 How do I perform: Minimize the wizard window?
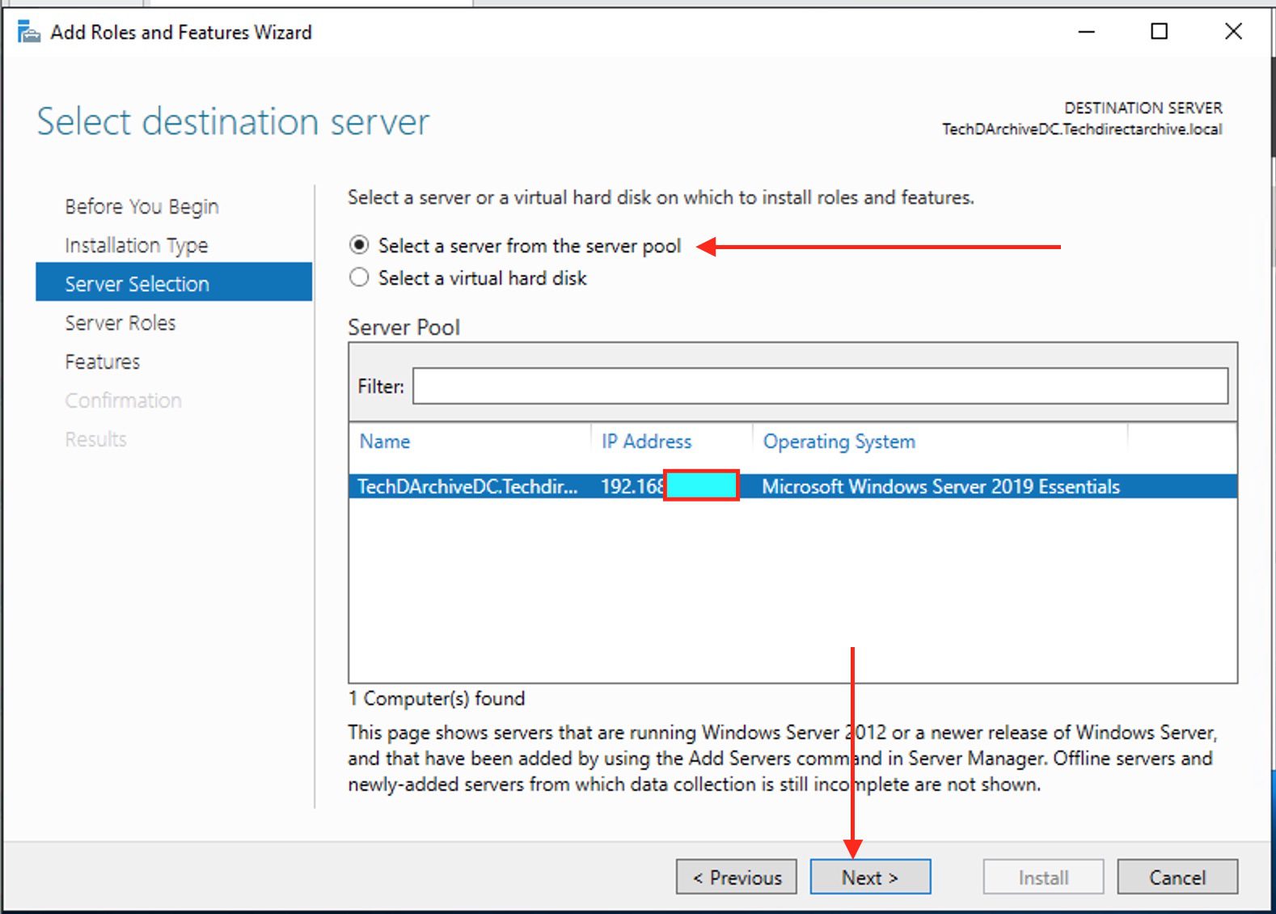pos(1086,32)
